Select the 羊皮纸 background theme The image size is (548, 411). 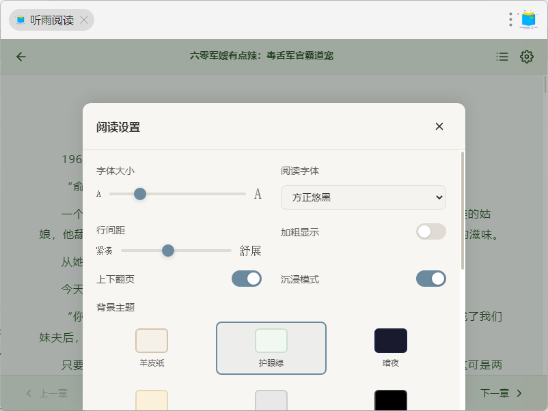pyautogui.click(x=152, y=348)
